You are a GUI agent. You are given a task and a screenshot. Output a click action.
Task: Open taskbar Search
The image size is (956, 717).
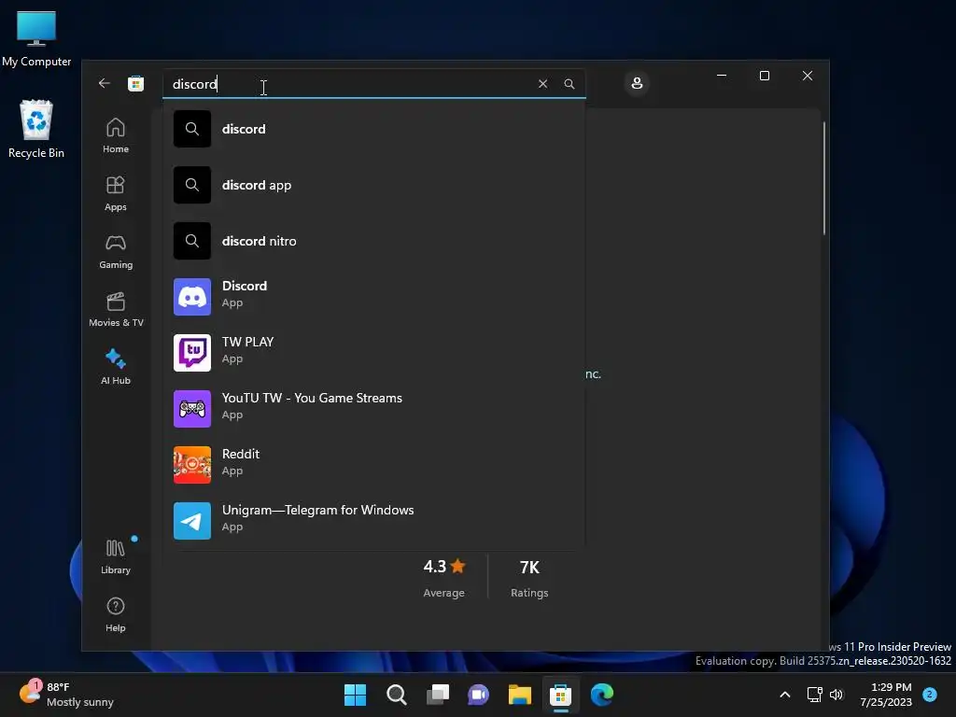(396, 695)
